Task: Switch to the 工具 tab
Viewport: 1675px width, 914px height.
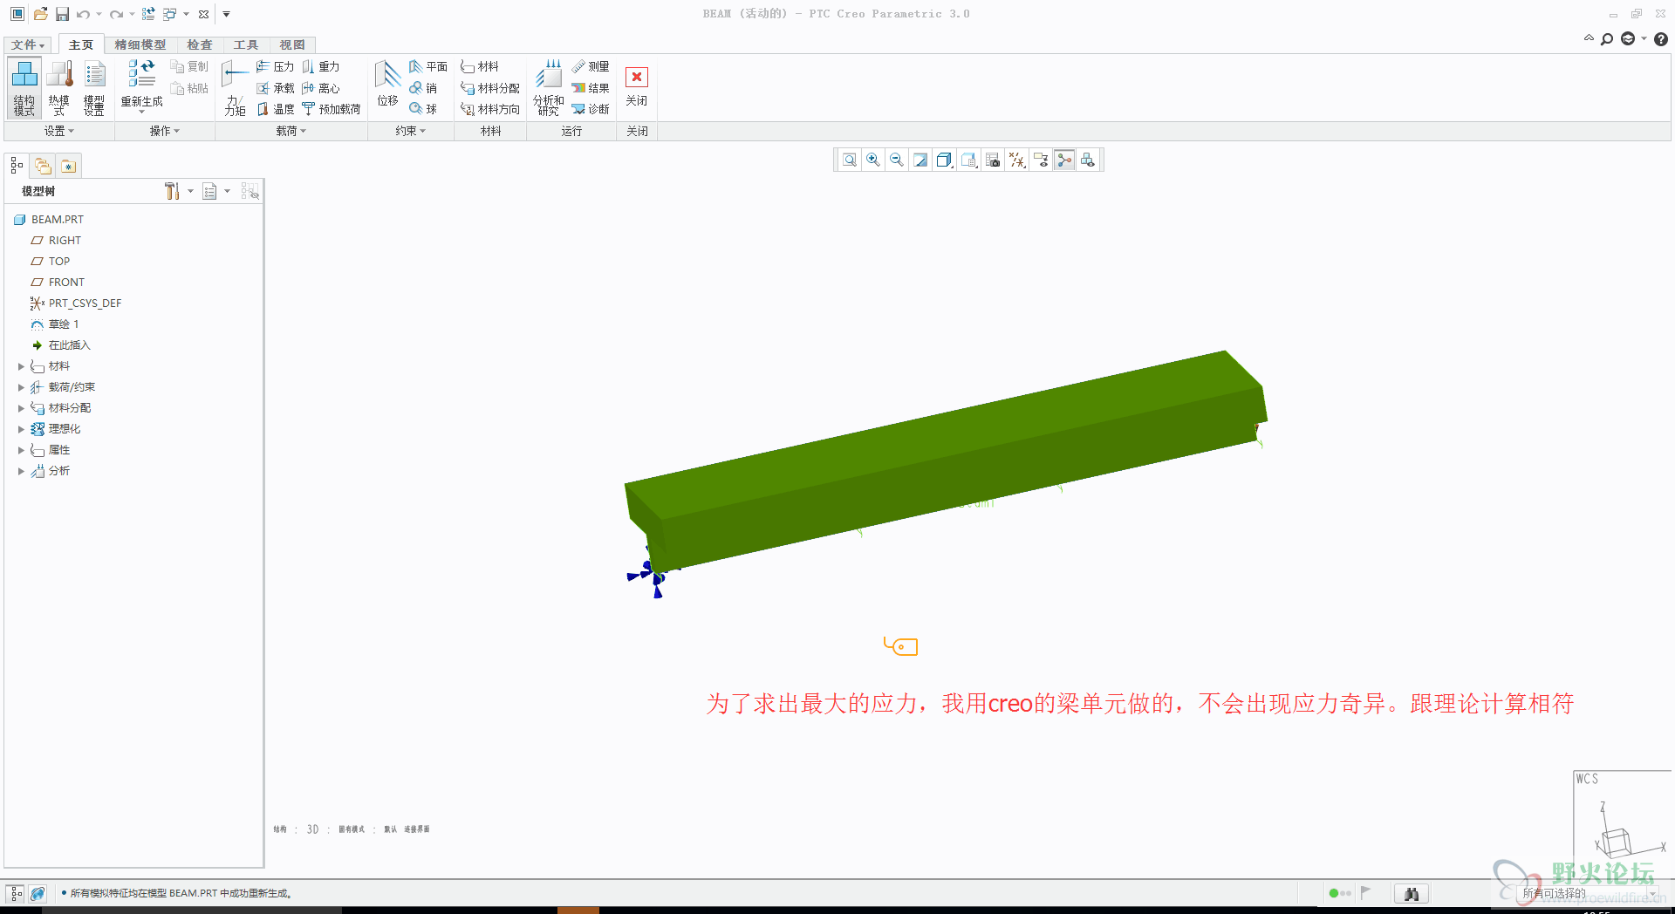Action: [x=246, y=44]
